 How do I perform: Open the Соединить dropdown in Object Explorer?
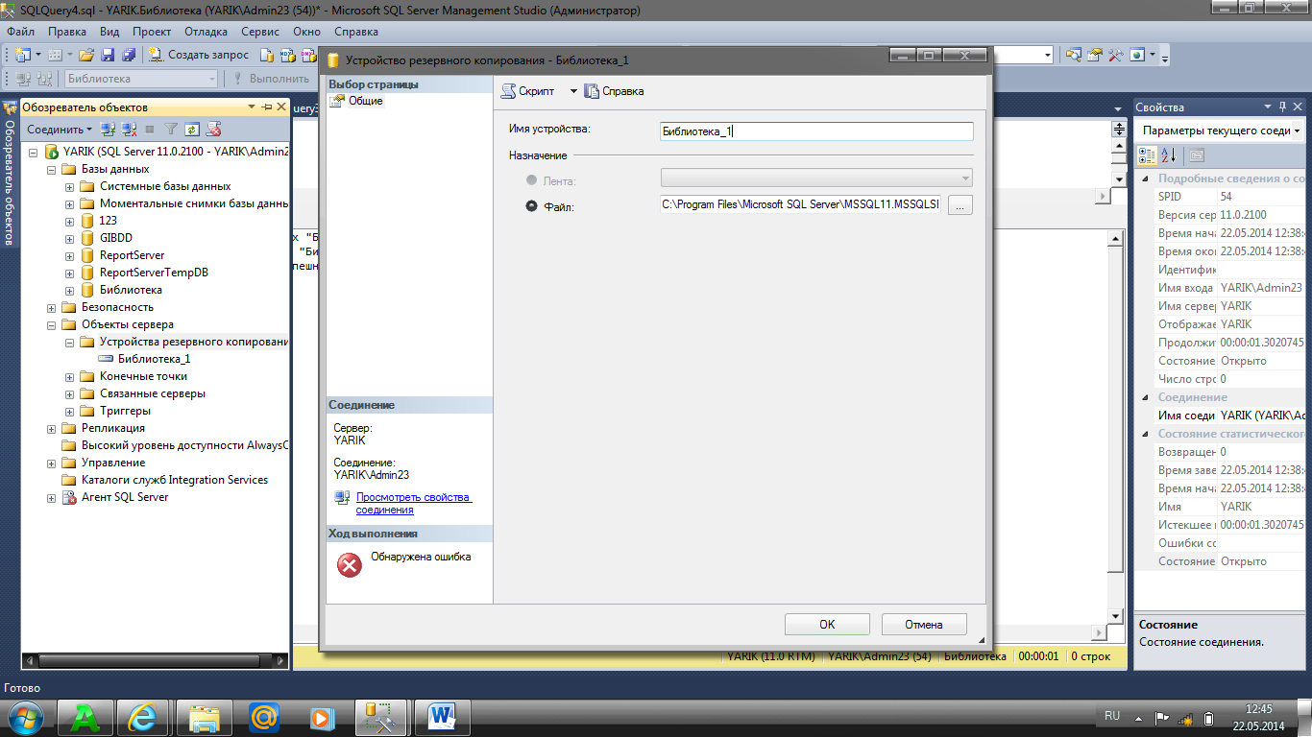coord(60,129)
